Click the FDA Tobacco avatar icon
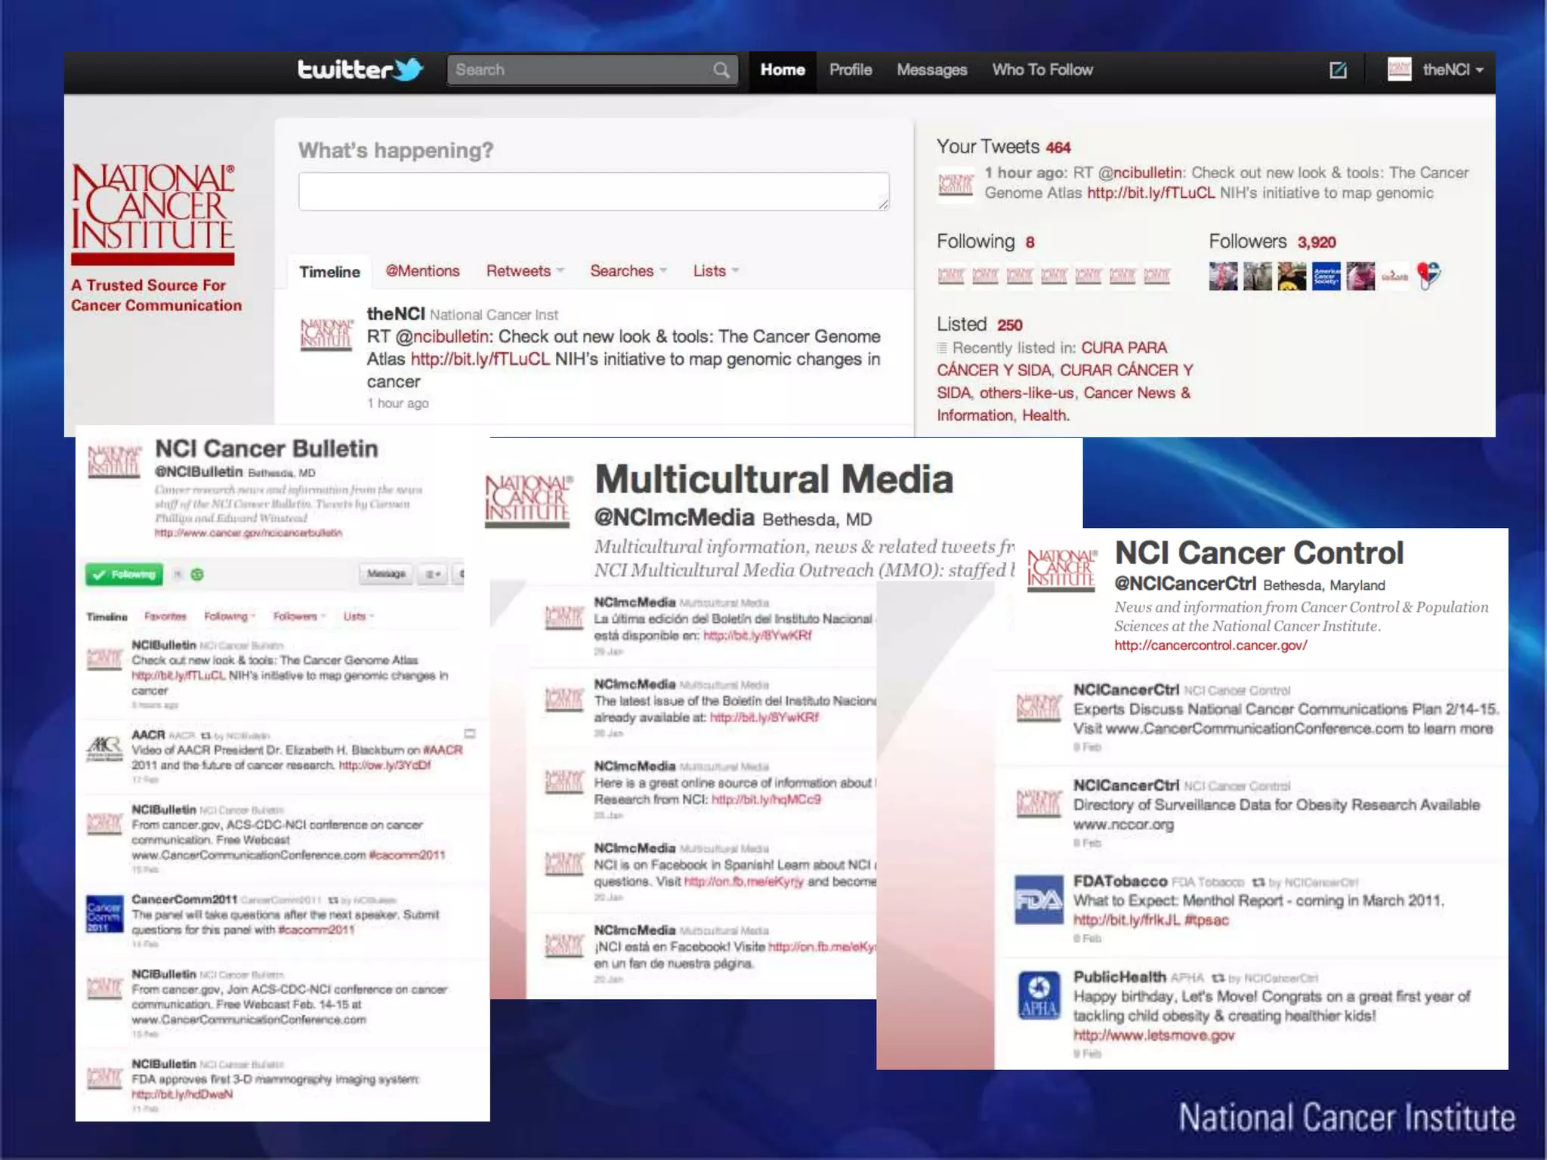This screenshot has width=1547, height=1160. [x=1039, y=900]
